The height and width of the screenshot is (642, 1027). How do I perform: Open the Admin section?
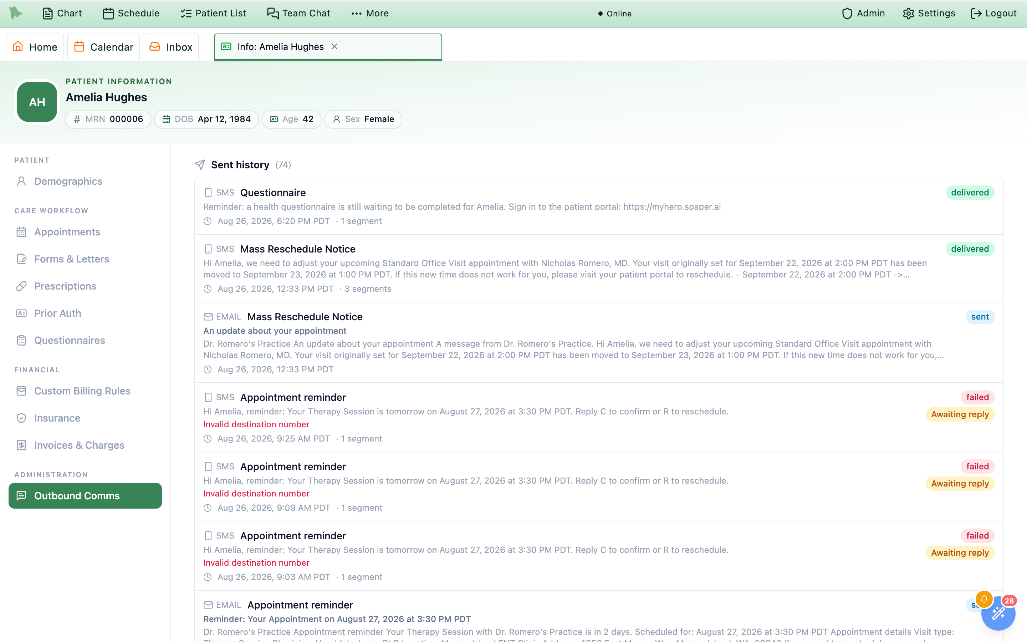[x=863, y=13]
